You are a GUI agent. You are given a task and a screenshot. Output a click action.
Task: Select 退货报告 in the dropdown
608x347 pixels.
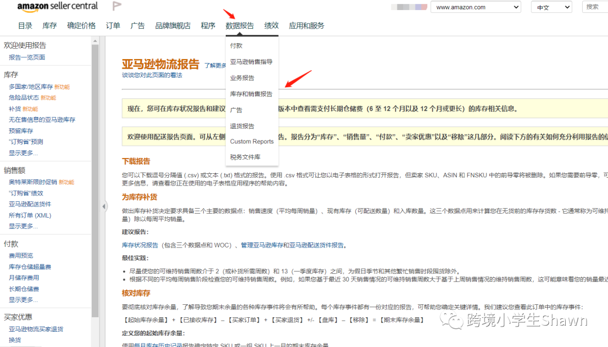point(242,126)
